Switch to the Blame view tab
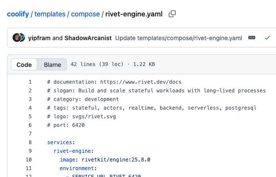The height and width of the screenshot is (177, 276). point(52,65)
